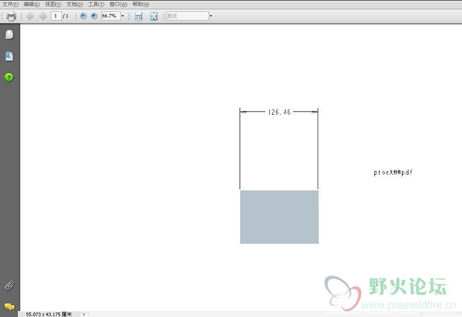Click the page number input field
Screen dimensions: 462x317
(56, 16)
